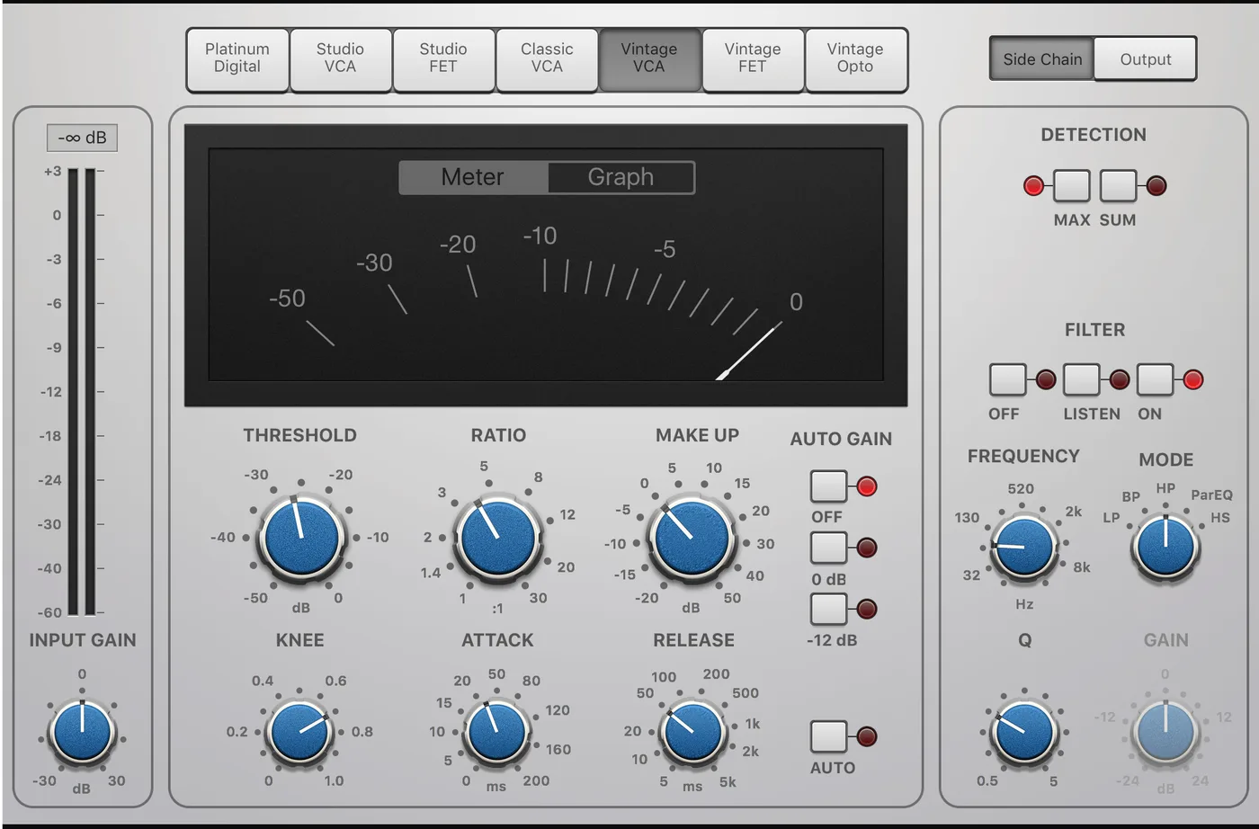Switch to the Vintage FET model
The height and width of the screenshot is (829, 1259).
pyautogui.click(x=753, y=58)
